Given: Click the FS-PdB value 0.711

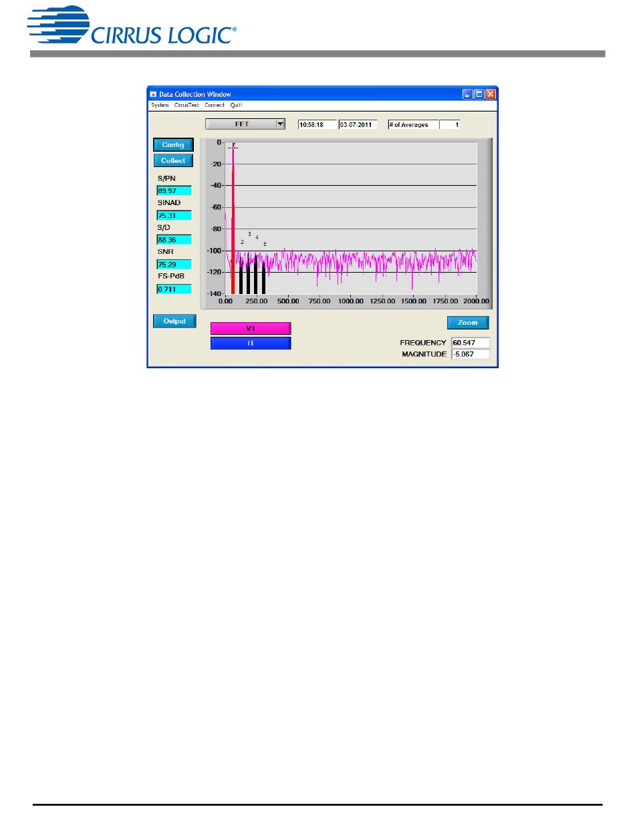Looking at the screenshot, I should point(174,289).
